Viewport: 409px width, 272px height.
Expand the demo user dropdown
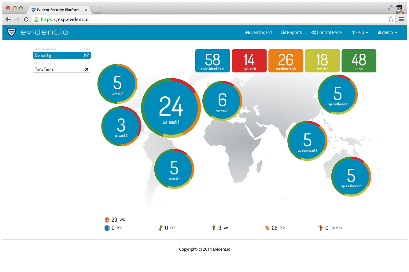[387, 32]
